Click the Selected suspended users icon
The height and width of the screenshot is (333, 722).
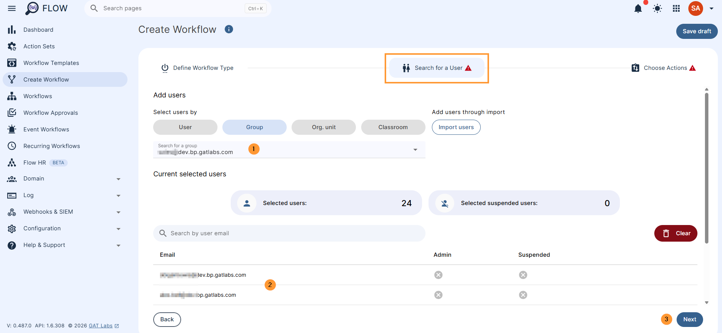click(445, 203)
